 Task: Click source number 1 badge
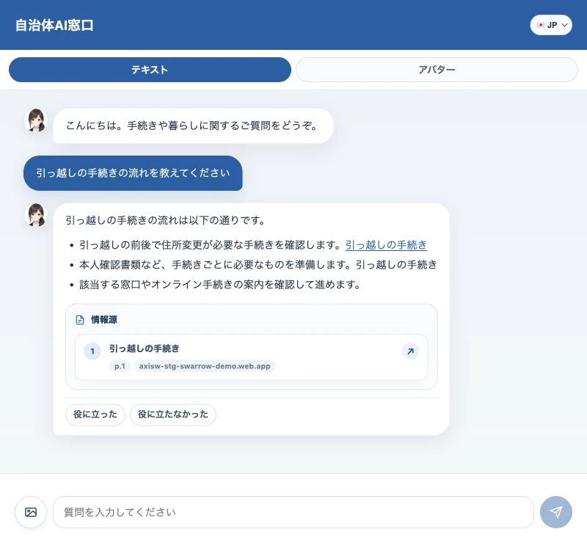pyautogui.click(x=92, y=351)
